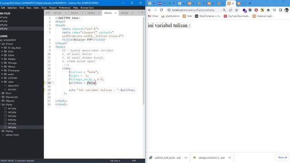Open the editor tab list dropdown arrow

click(x=142, y=13)
